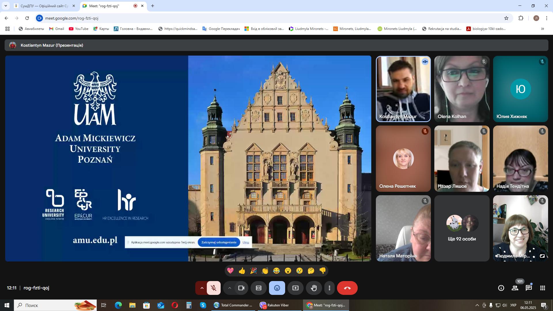
Task: Open Windows notification center
Action: coord(544,305)
